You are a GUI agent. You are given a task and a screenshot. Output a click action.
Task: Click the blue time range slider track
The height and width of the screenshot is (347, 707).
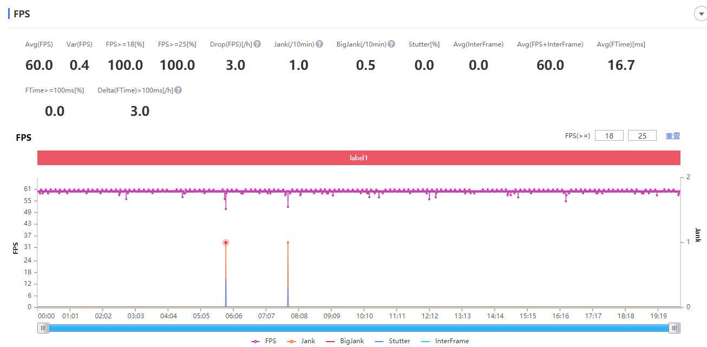tap(358, 328)
